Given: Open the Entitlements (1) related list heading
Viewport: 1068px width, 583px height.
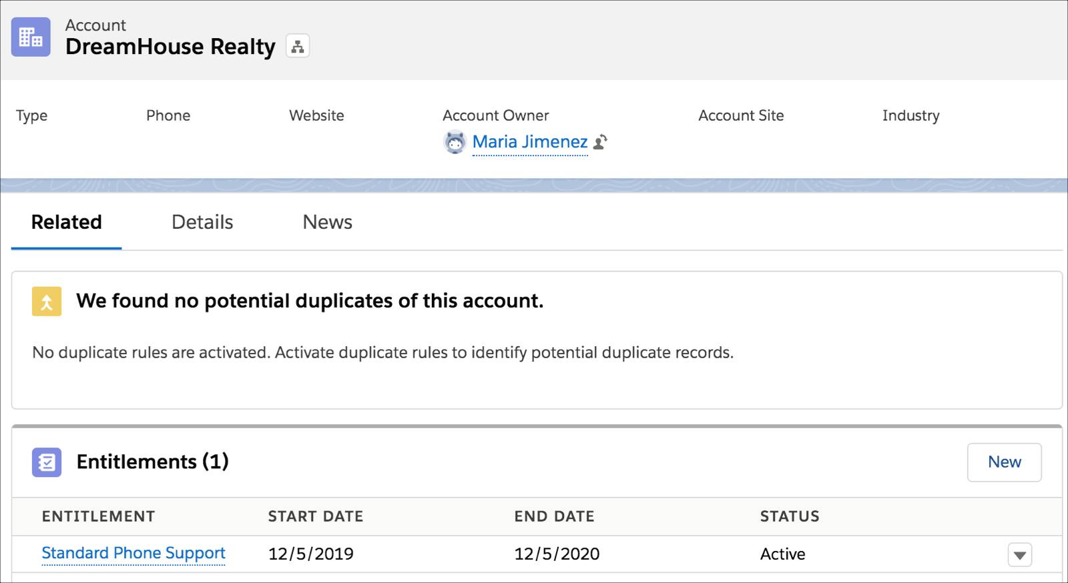Looking at the screenshot, I should 152,462.
